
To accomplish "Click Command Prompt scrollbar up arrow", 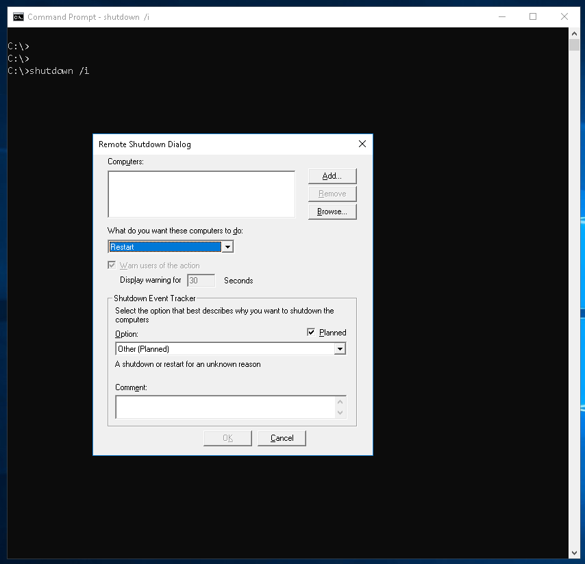I will (x=574, y=34).
